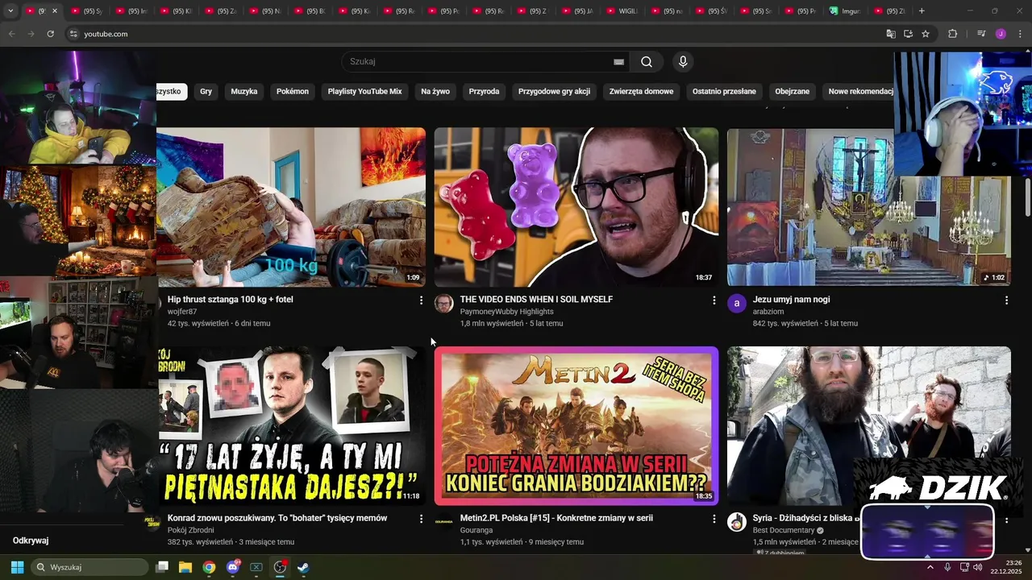Viewport: 1032px width, 580px height.
Task: Open the OBS icon on the taskbar
Action: coord(280,567)
